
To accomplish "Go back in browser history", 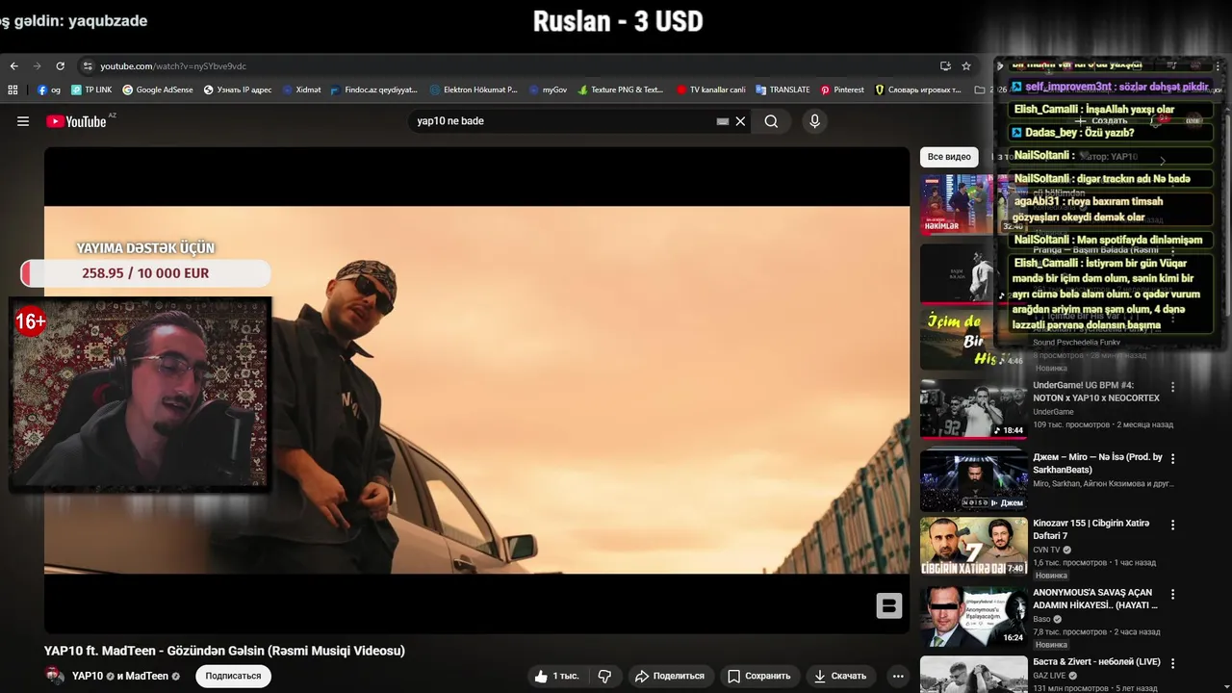I will (13, 66).
